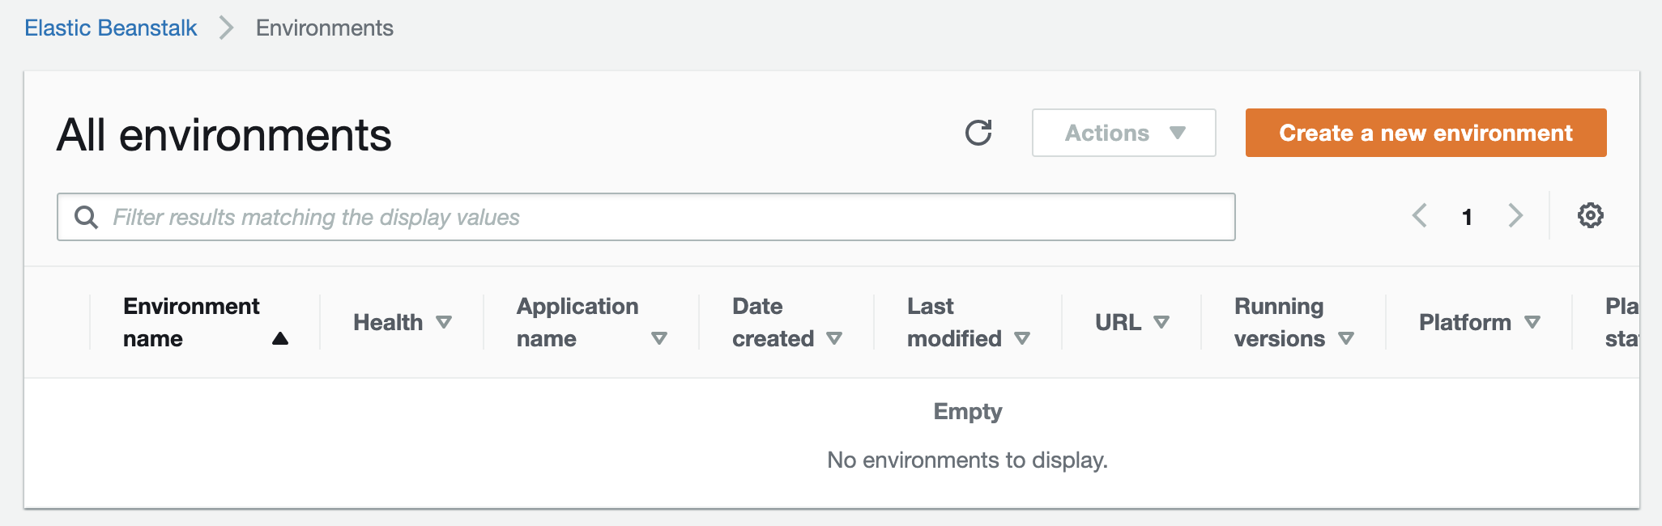
Task: Sort by Last modified column arrow
Action: click(1022, 338)
